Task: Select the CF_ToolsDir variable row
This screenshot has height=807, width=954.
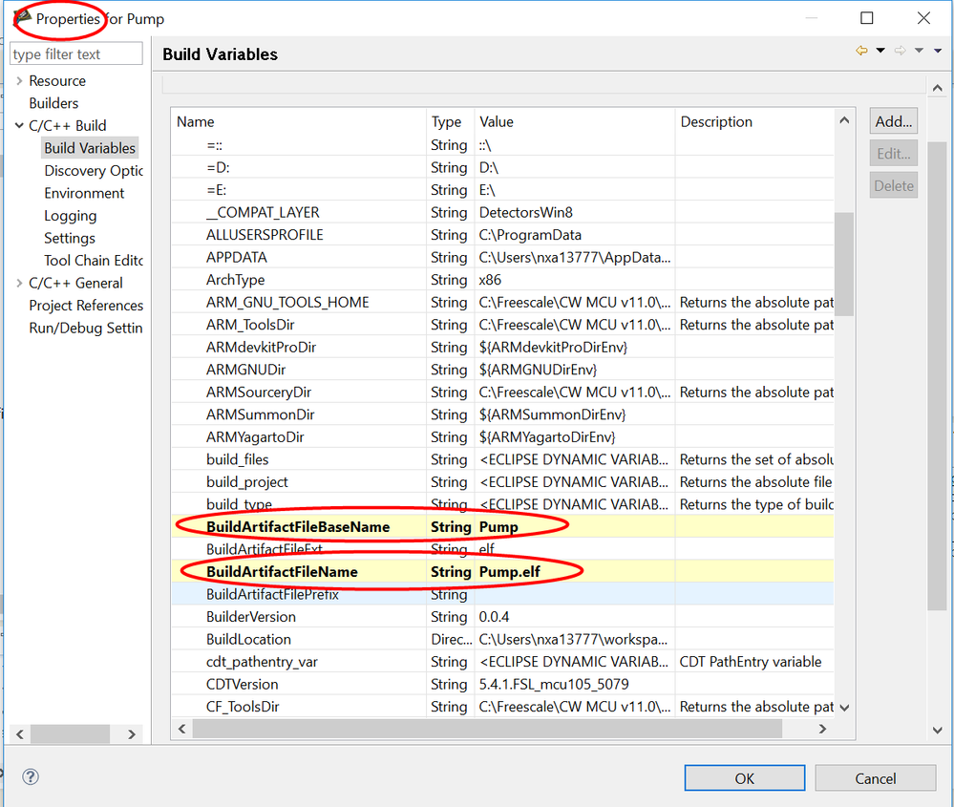Action: pyautogui.click(x=502, y=707)
